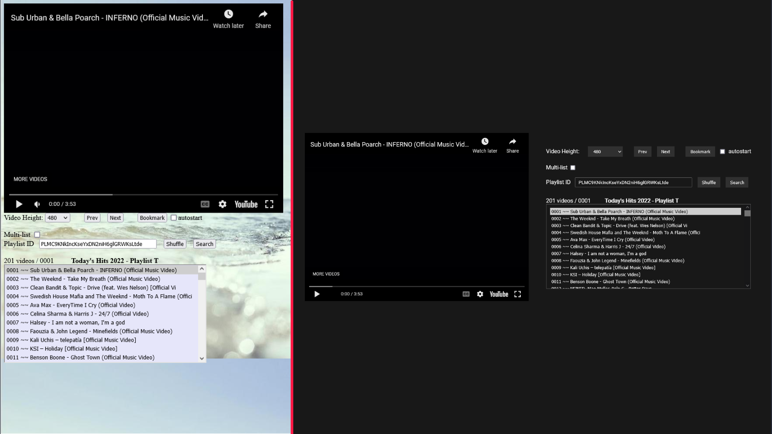
Task: Enable Multi-list checkbox in left panel
Action: coord(37,234)
